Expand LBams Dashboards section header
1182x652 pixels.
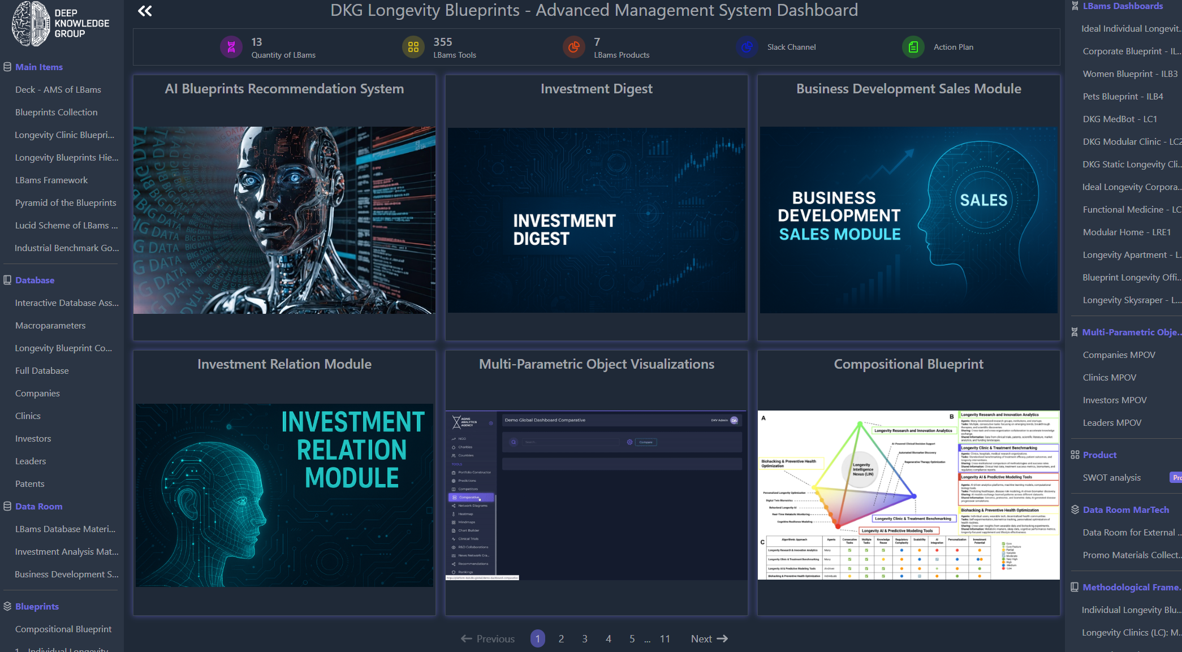1123,6
